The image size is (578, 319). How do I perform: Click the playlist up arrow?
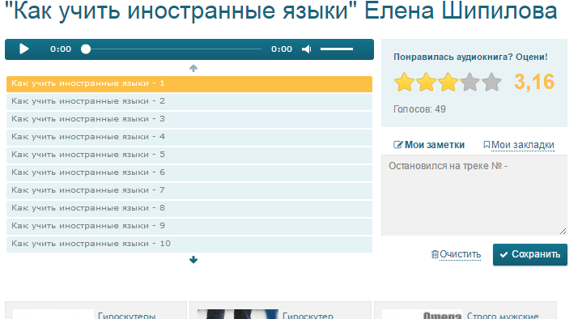pos(193,68)
